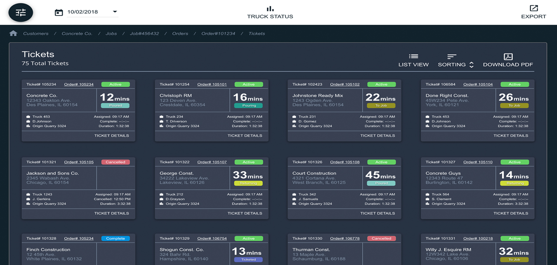557x265 pixels.
Task: Open Ticket Details for Jackson and Sons Co.
Action: [112, 213]
